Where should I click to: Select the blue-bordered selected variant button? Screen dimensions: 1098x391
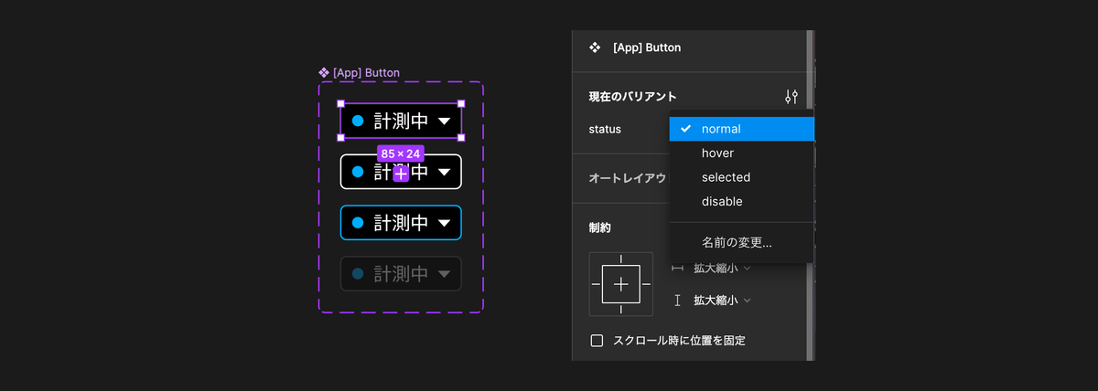401,223
